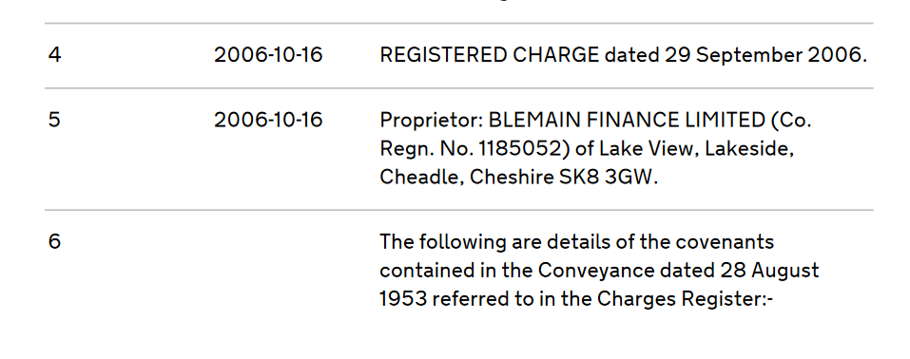The image size is (910, 359).
Task: Select the 2006-10-16 date in entry 4
Action: pos(268,55)
